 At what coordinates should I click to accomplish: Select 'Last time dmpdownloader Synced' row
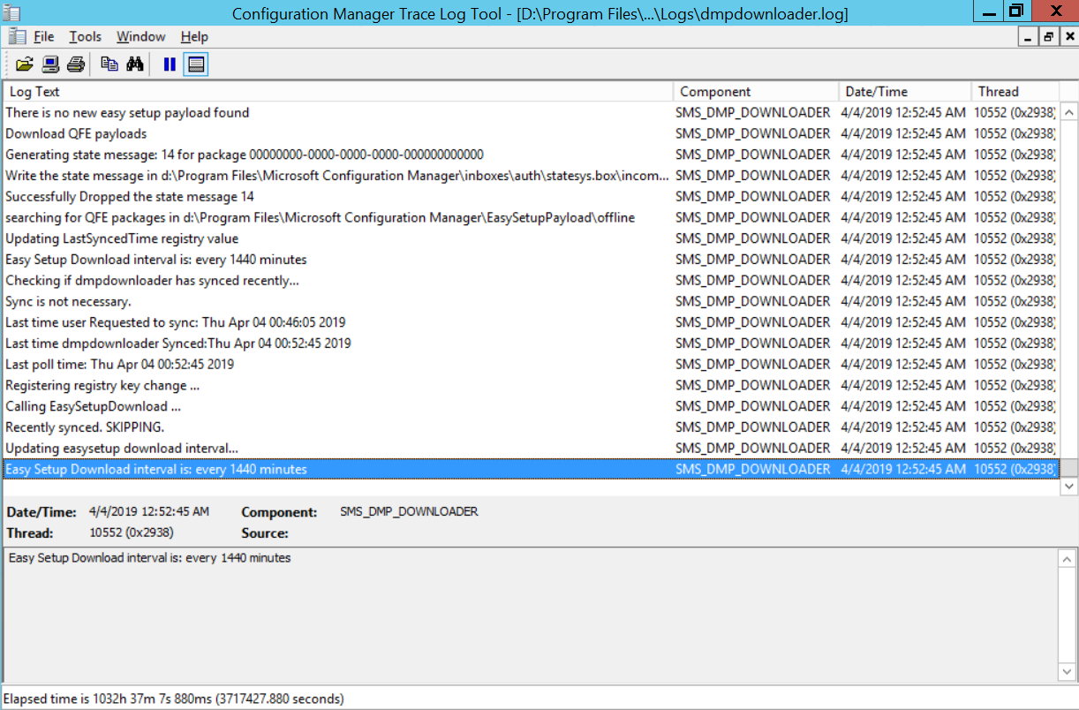[531, 344]
